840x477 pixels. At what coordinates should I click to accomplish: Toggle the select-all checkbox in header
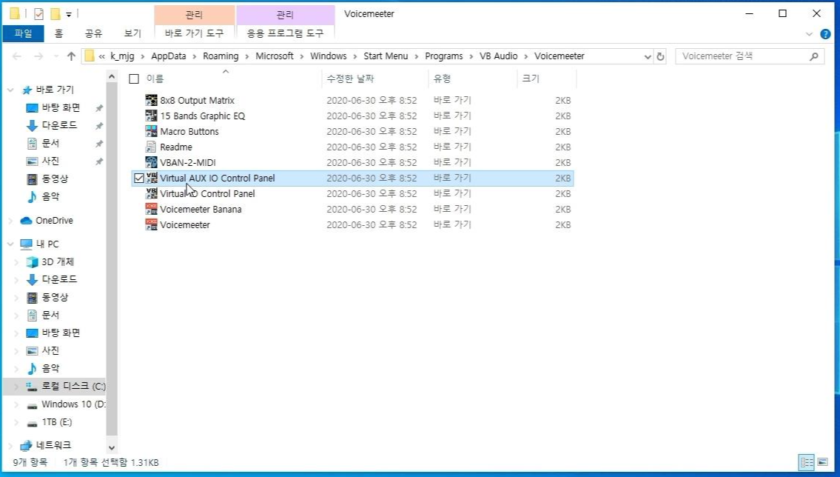[134, 79]
